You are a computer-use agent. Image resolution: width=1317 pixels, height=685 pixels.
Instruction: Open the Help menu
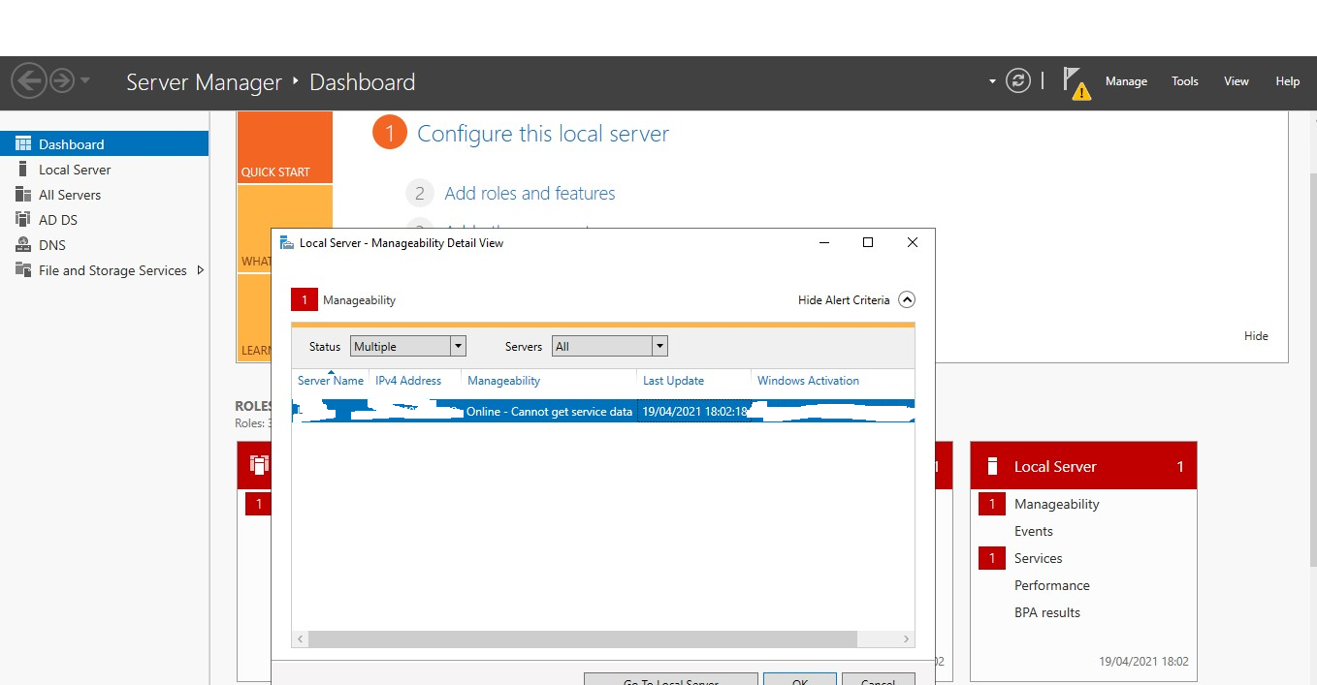1288,81
